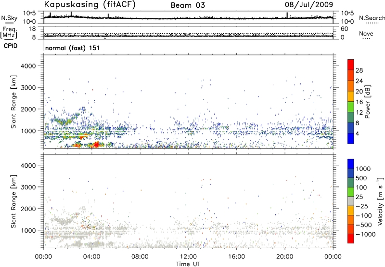
Task: Click the 'N.Search' legend label
Action: (372, 18)
